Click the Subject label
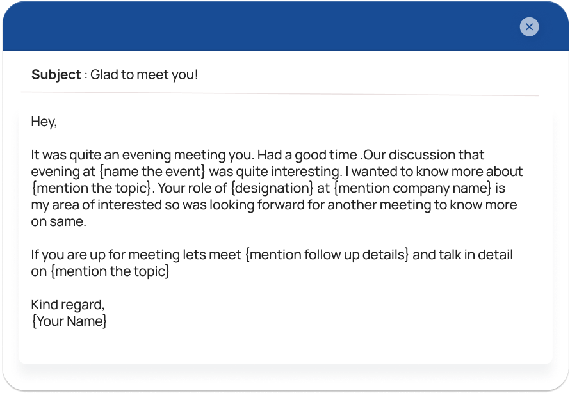 [x=56, y=74]
